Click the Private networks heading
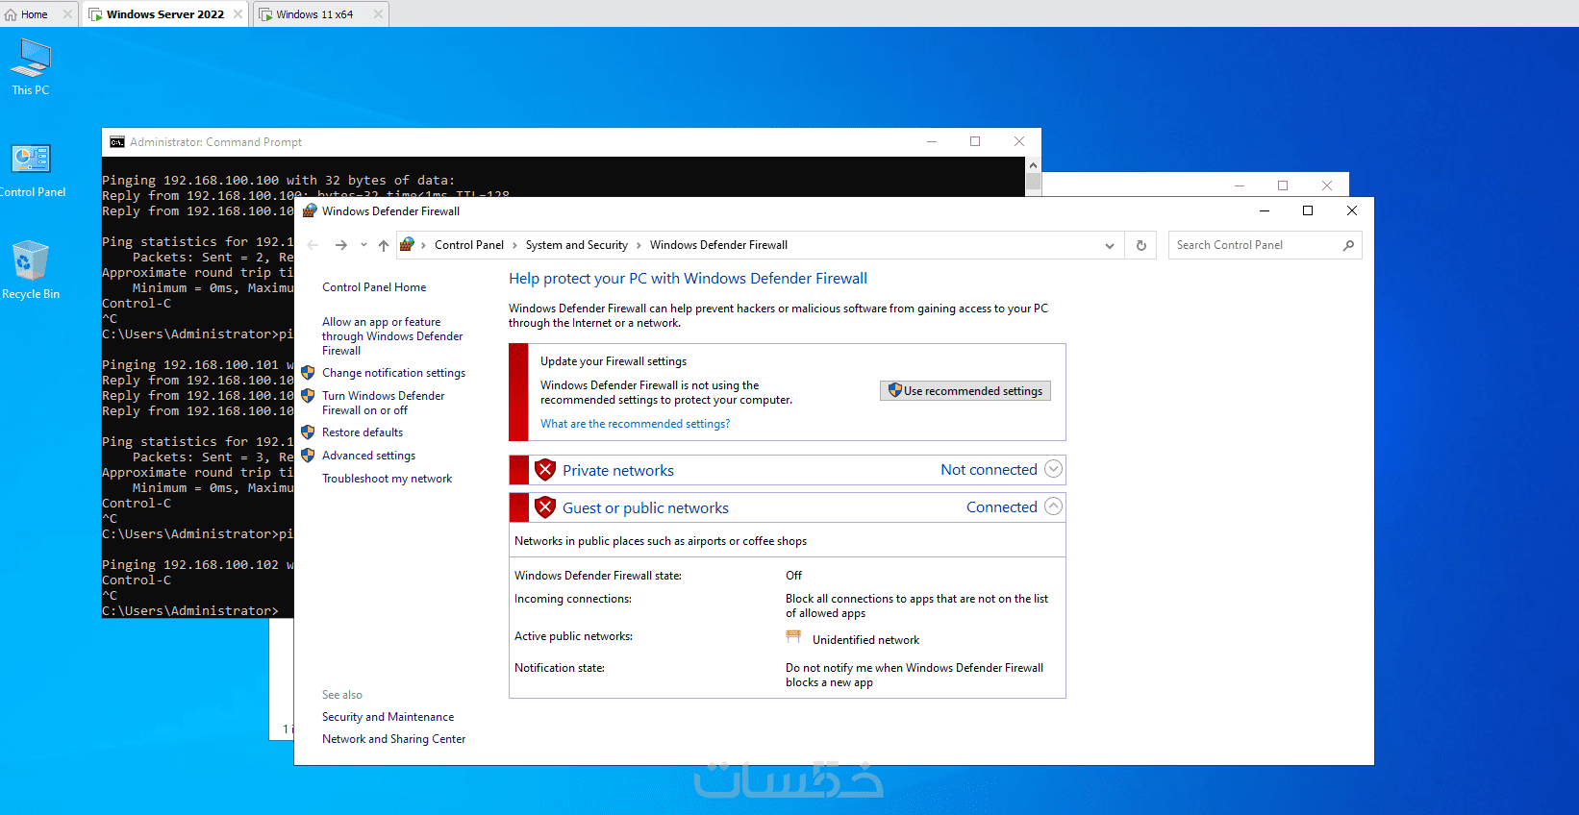 tap(618, 470)
